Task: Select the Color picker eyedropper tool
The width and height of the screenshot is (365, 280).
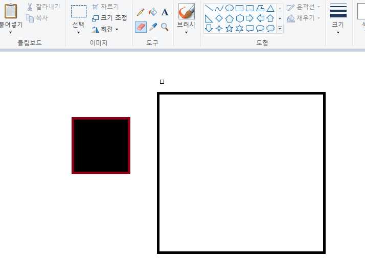Action: [153, 27]
